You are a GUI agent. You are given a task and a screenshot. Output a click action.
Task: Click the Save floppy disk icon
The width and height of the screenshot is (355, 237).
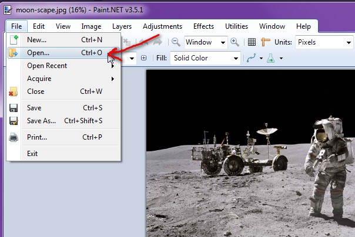point(14,108)
